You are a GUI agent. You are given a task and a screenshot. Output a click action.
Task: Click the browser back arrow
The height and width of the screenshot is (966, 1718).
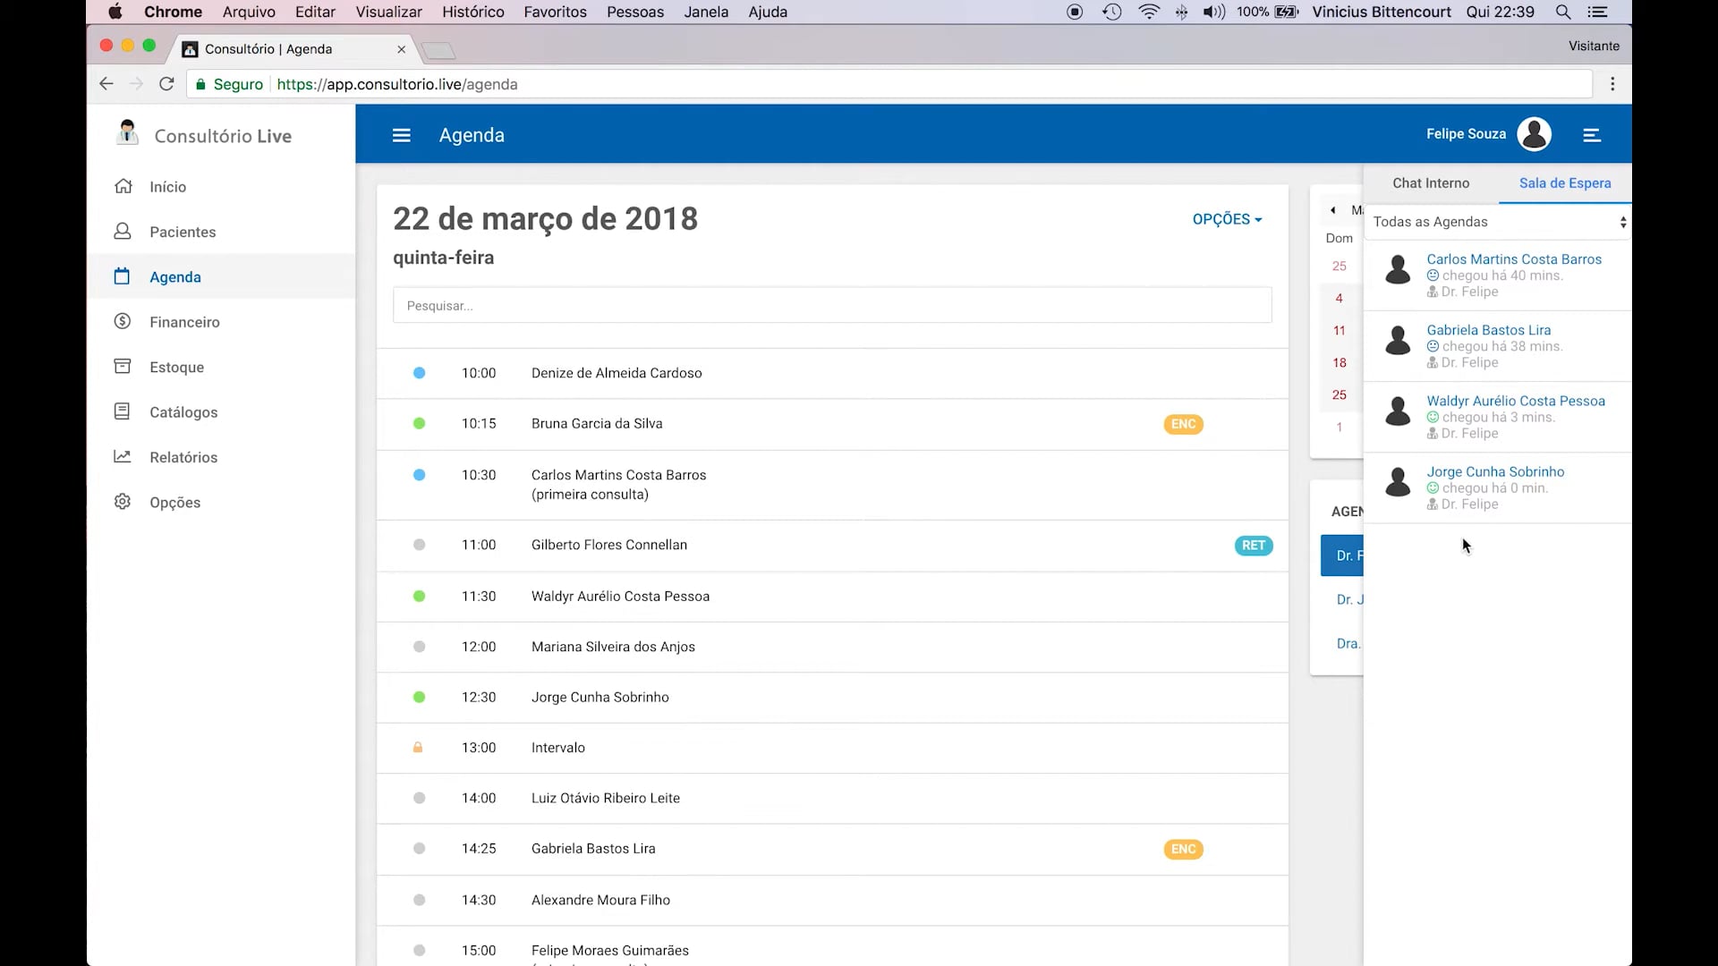(106, 84)
